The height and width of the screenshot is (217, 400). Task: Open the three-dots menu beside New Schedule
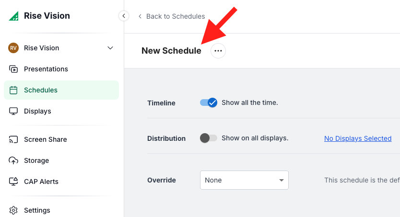[x=218, y=51]
